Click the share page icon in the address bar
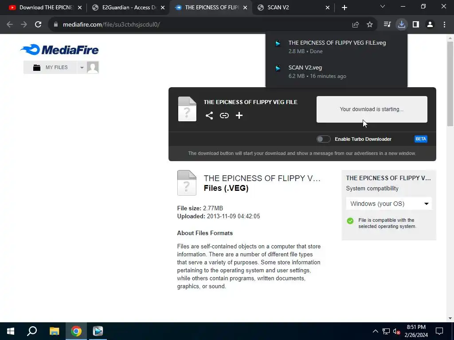 click(x=356, y=25)
